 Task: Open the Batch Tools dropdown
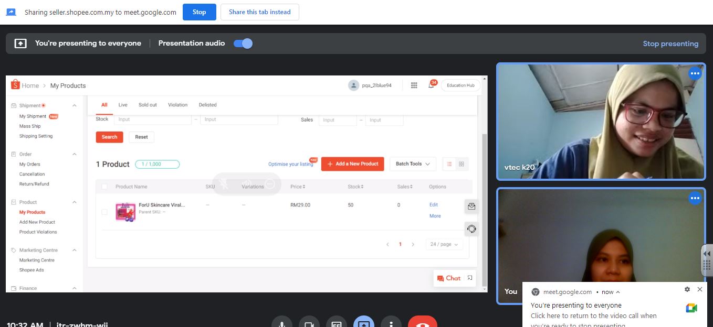pos(413,164)
